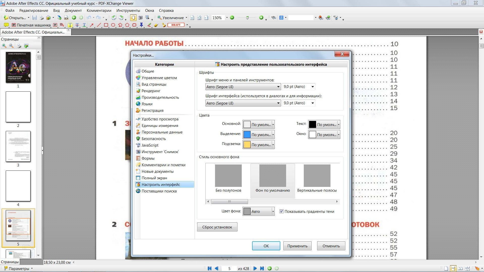The width and height of the screenshot is (484, 272).
Task: Go to the first page
Action: [x=209, y=268]
